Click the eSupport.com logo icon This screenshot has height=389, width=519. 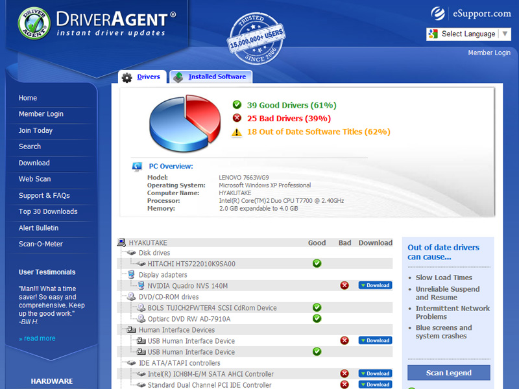pos(439,13)
